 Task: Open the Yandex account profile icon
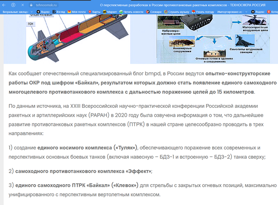tap(13, 5)
